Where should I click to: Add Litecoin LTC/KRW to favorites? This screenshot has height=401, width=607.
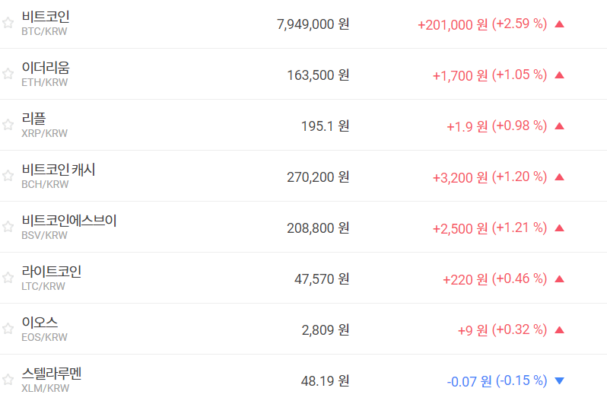pos(8,278)
